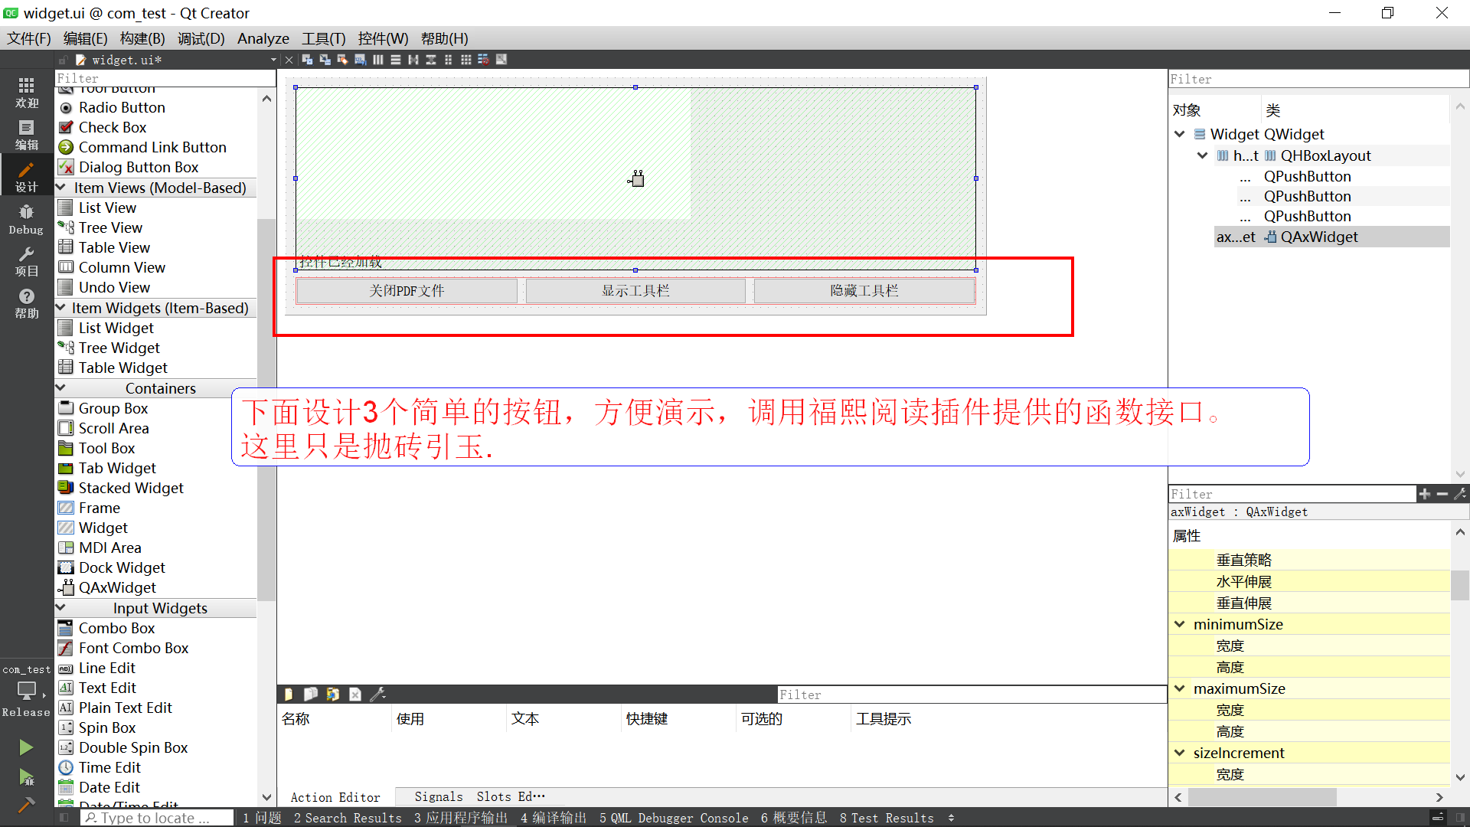This screenshot has height=827, width=1470.
Task: Collapse the Widget QWidget tree node
Action: pyautogui.click(x=1180, y=134)
